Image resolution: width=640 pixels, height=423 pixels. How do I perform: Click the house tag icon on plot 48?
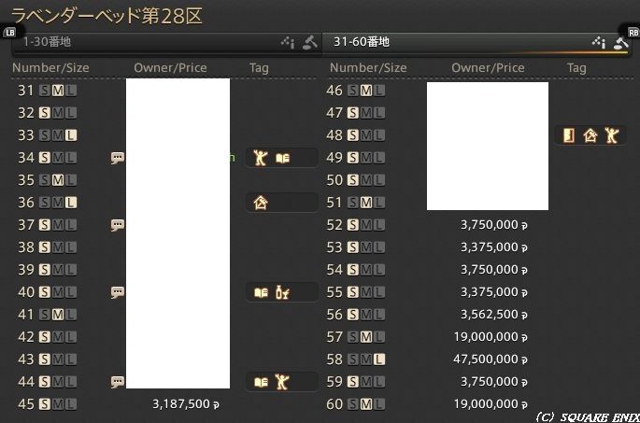(x=590, y=135)
